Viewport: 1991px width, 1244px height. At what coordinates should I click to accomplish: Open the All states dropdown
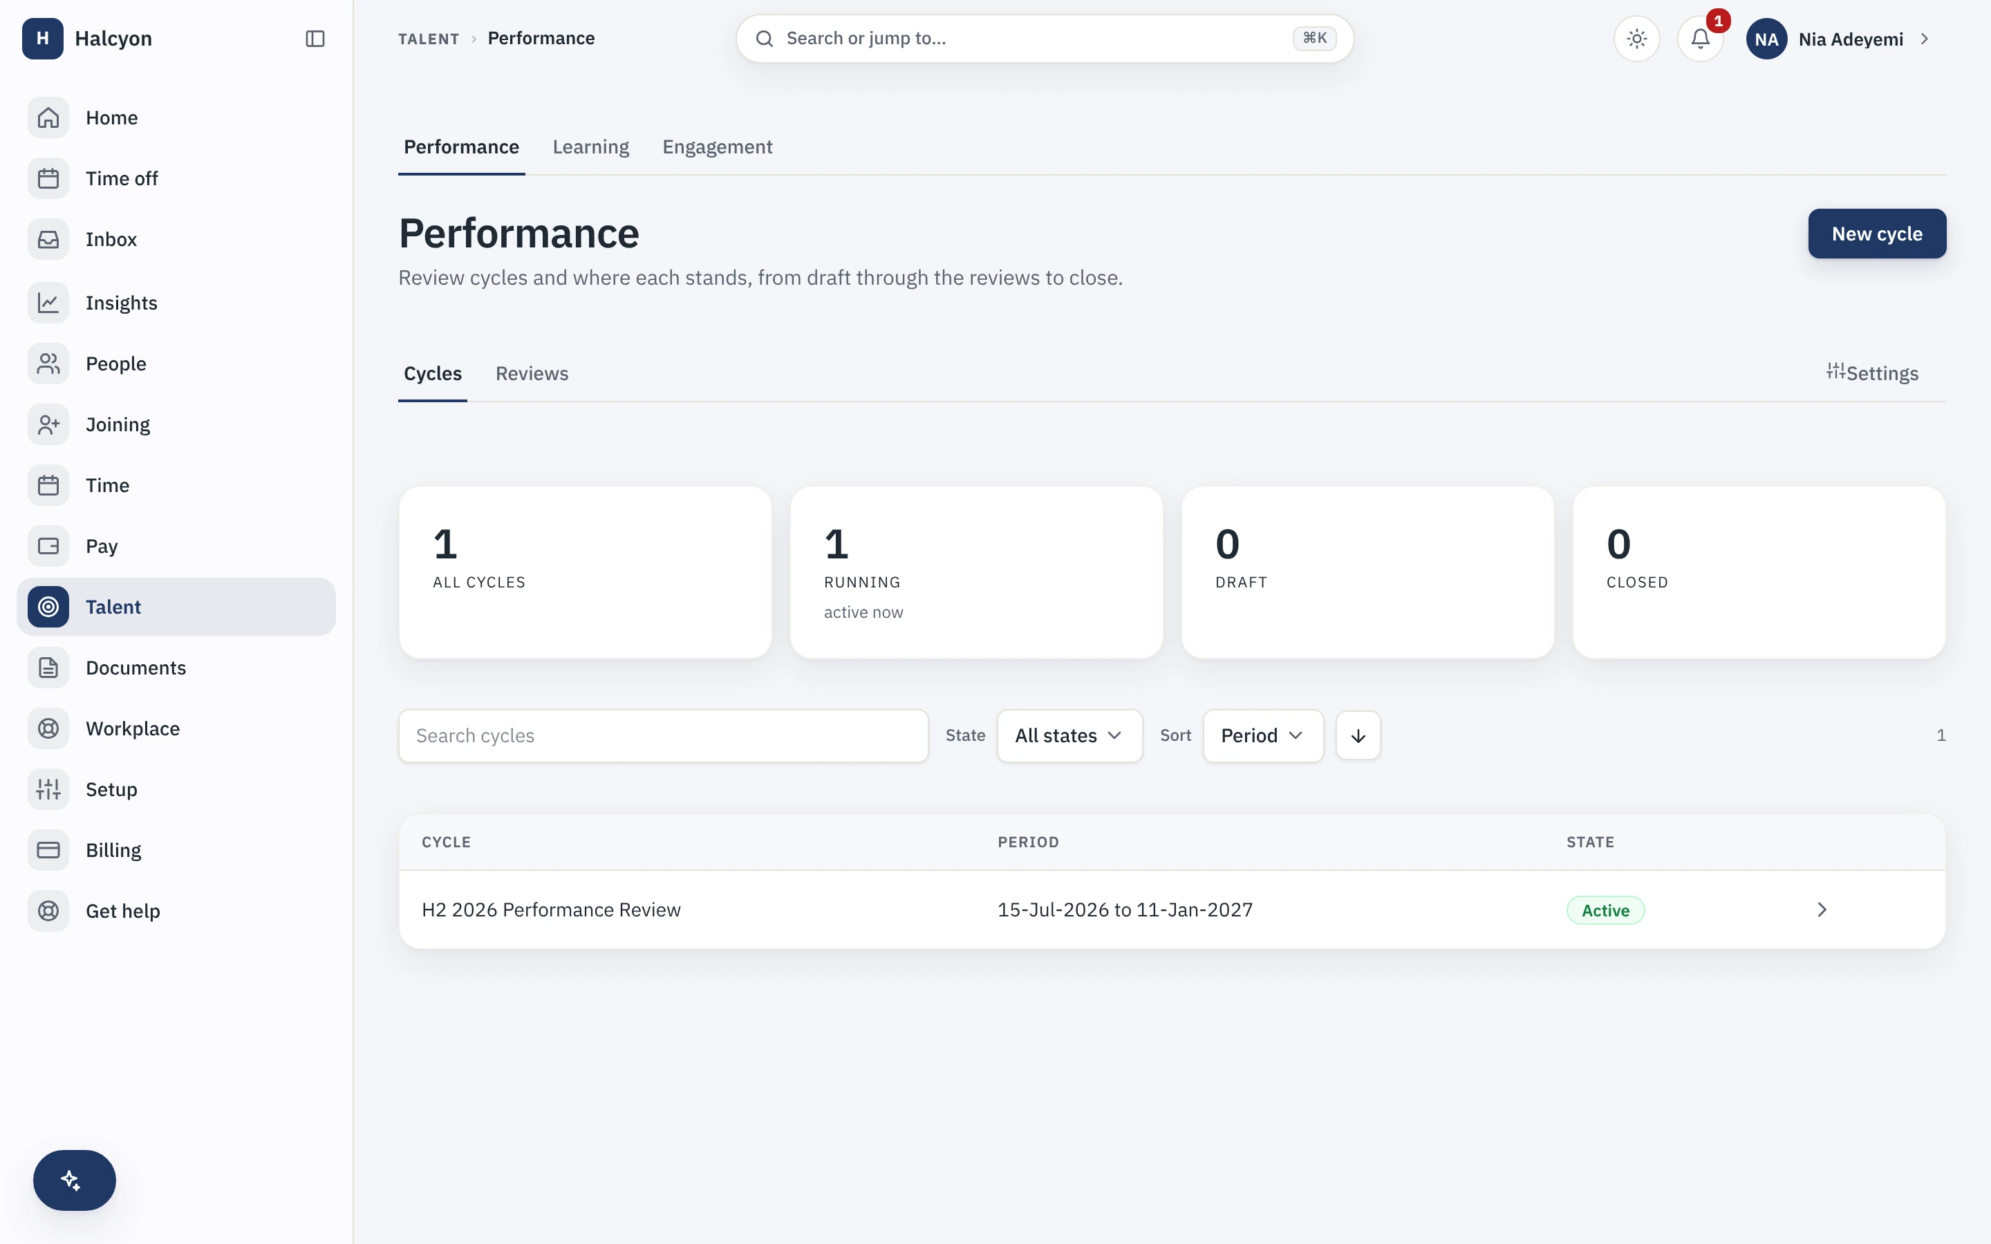click(1069, 735)
